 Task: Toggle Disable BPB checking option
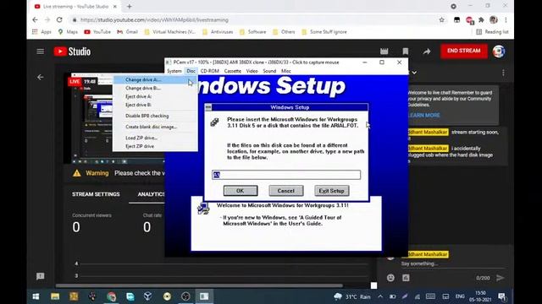pos(155,116)
